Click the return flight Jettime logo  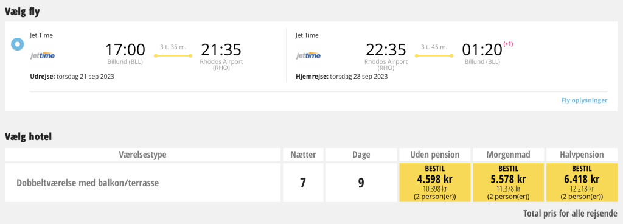click(308, 55)
